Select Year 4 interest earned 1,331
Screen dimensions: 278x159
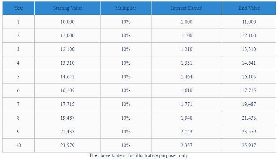(x=187, y=63)
